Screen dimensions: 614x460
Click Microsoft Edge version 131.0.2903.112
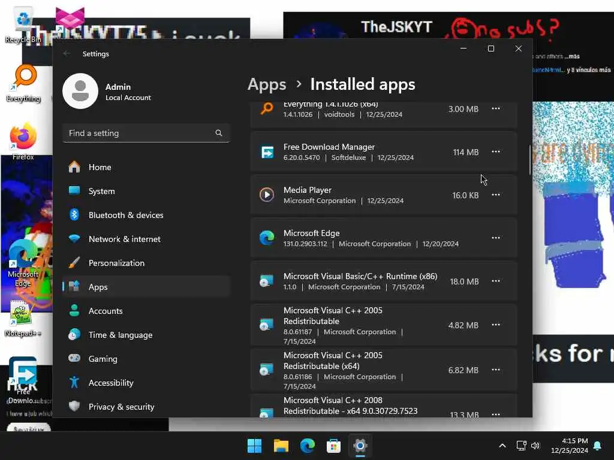click(305, 244)
